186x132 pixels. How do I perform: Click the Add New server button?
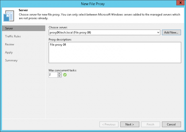171,32
